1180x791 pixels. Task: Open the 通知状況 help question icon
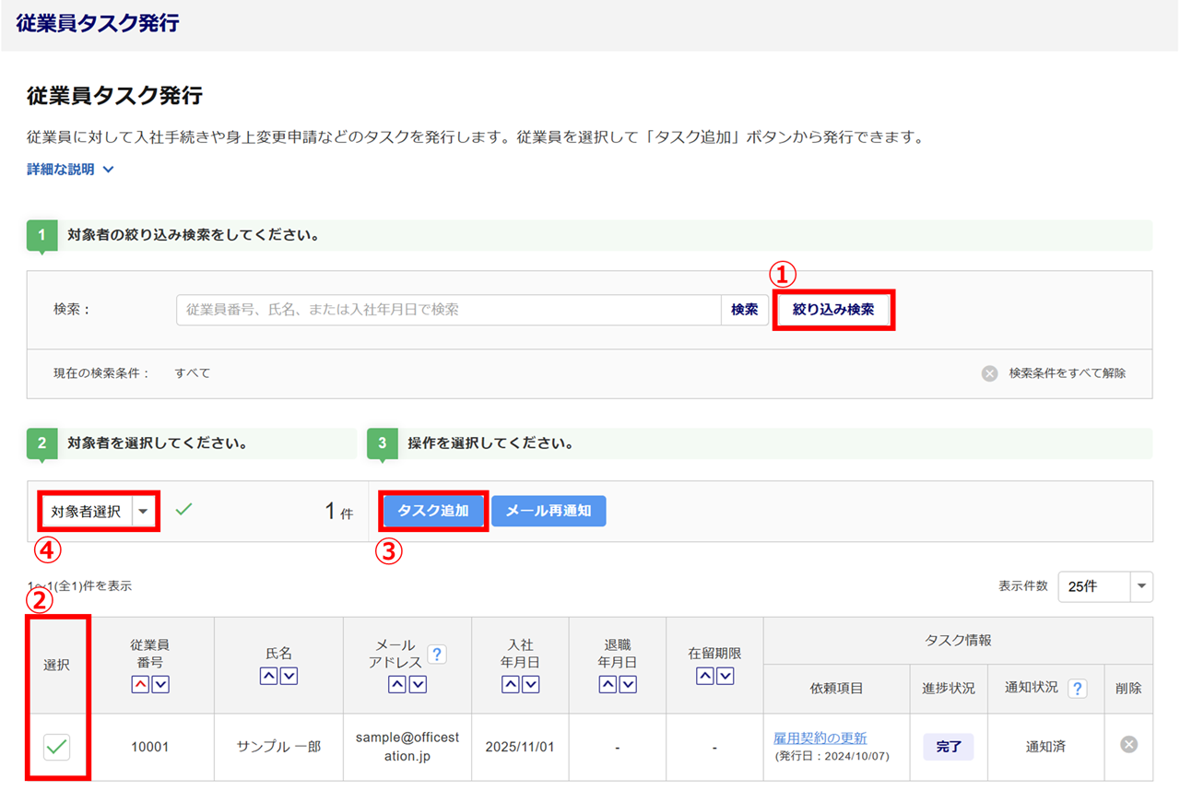click(x=1077, y=689)
